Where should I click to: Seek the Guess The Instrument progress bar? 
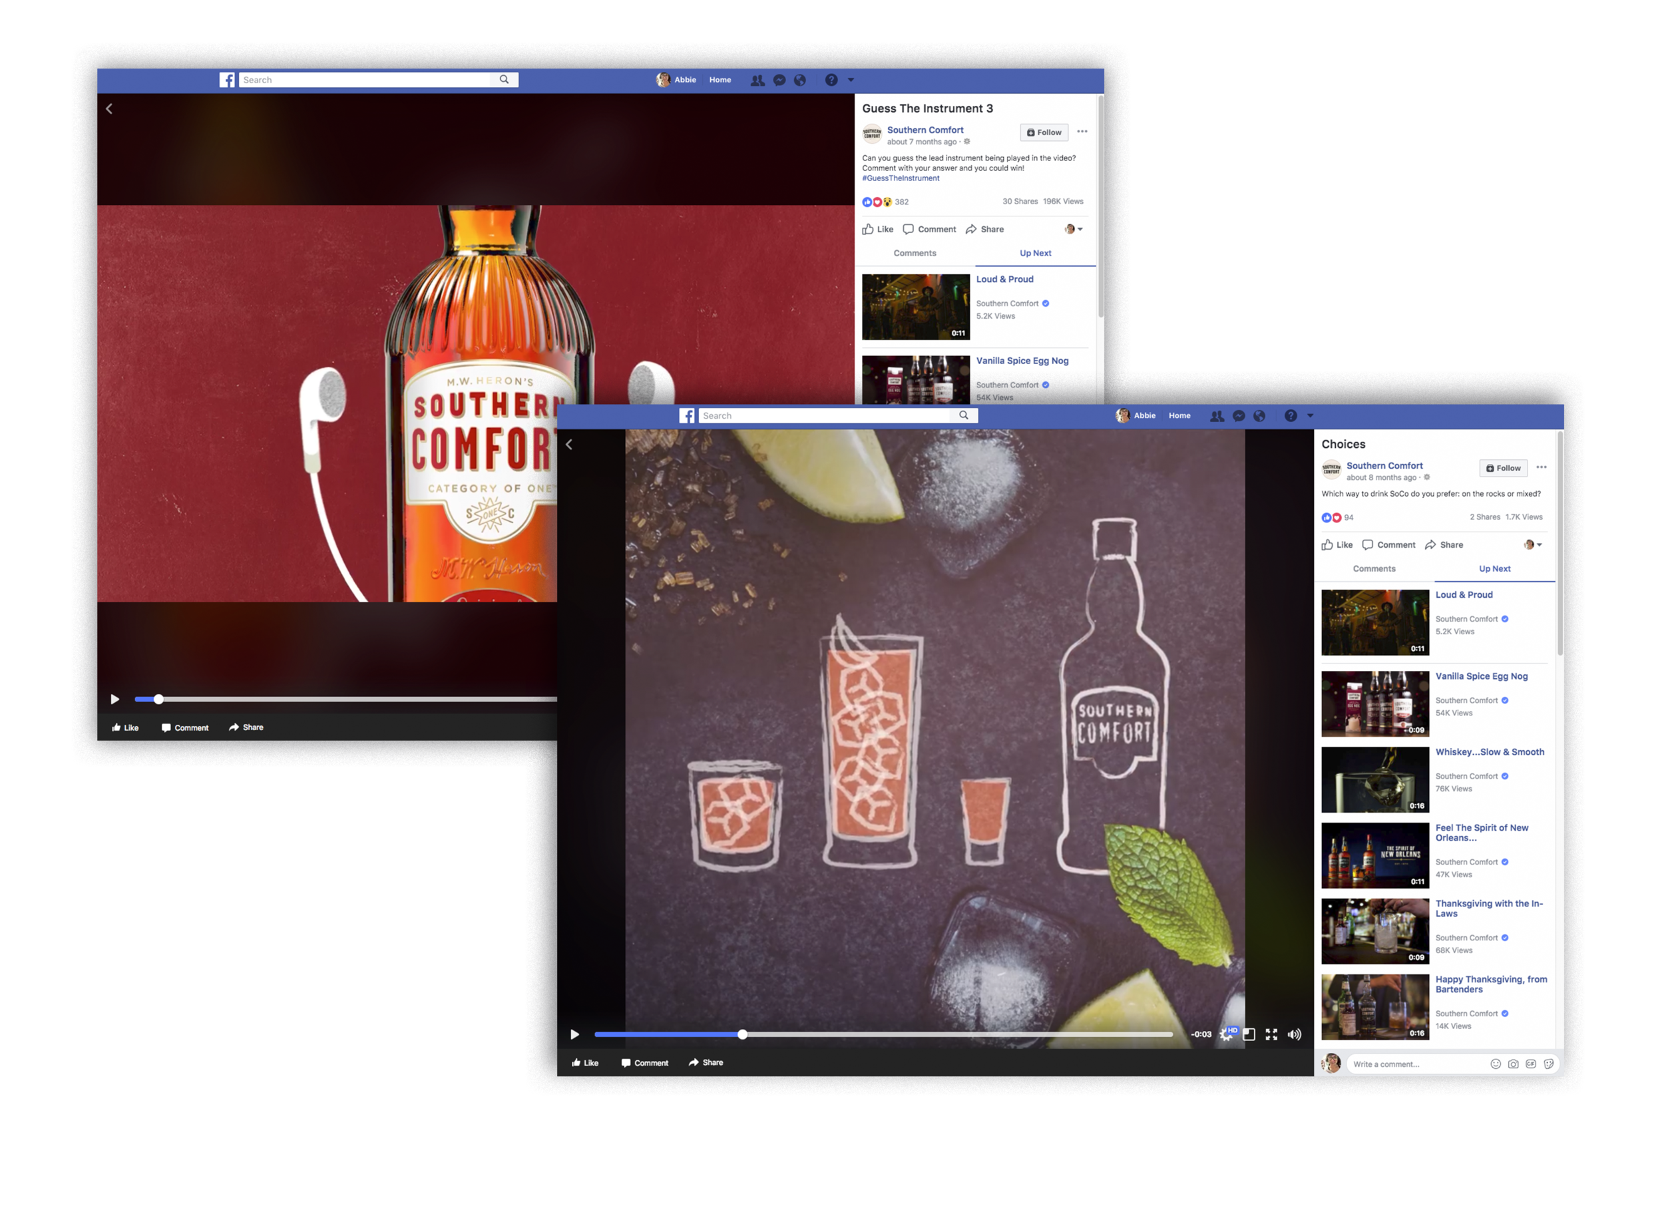click(x=345, y=700)
